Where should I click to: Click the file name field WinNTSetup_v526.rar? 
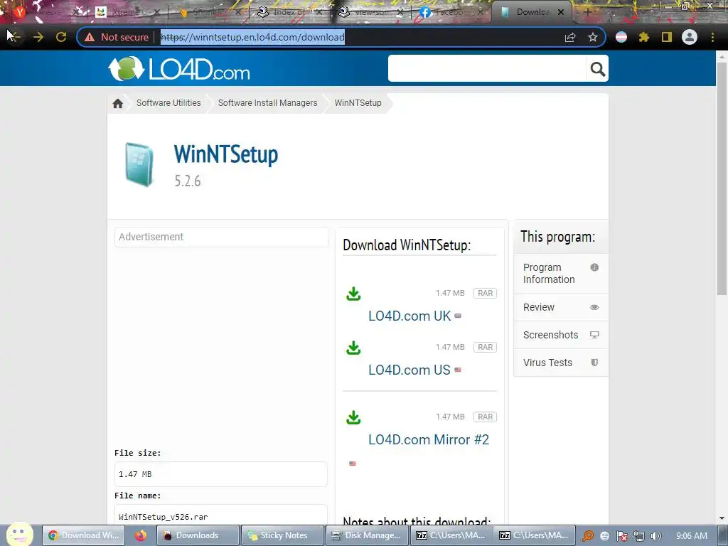(x=221, y=515)
